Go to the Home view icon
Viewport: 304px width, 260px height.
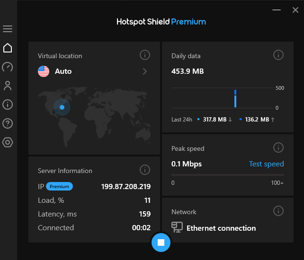[8, 48]
